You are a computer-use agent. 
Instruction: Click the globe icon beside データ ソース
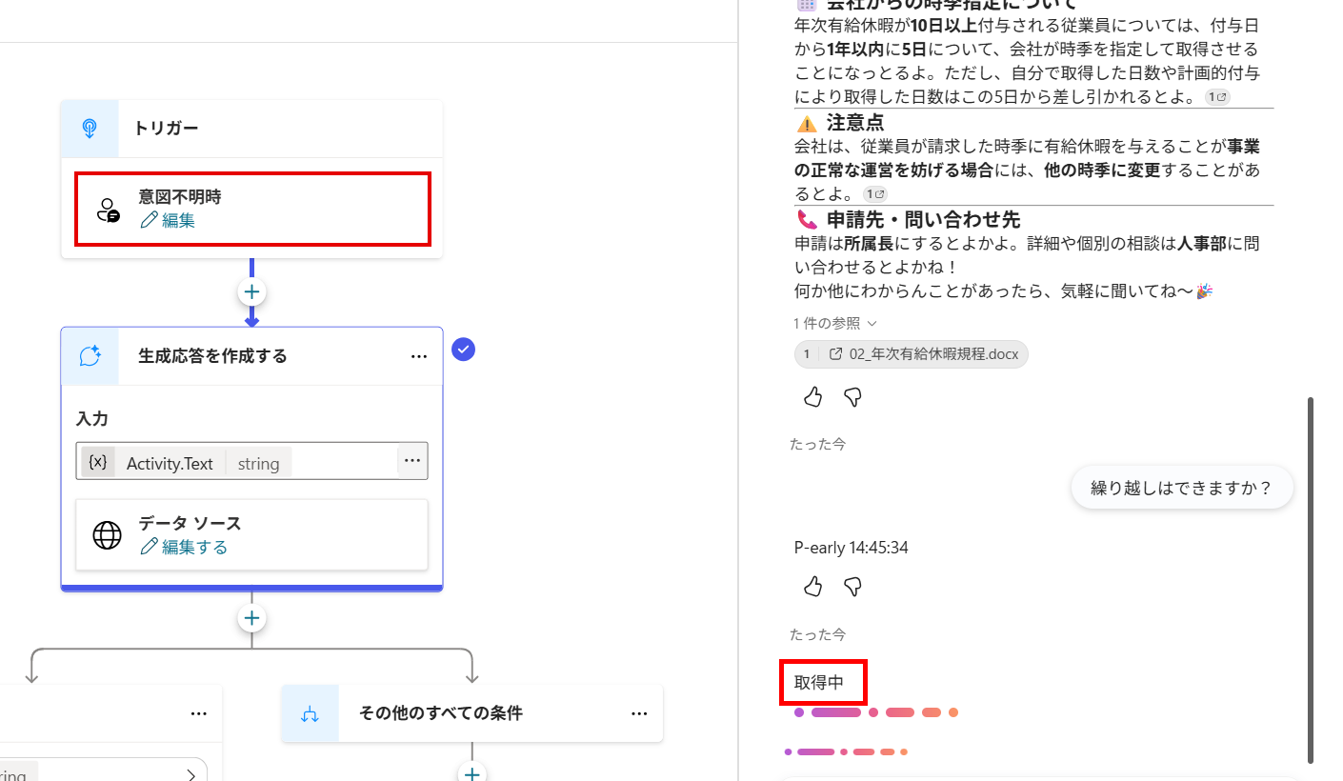(107, 535)
